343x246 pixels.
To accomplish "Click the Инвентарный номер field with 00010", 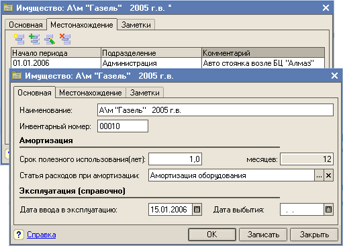I will 123,126.
